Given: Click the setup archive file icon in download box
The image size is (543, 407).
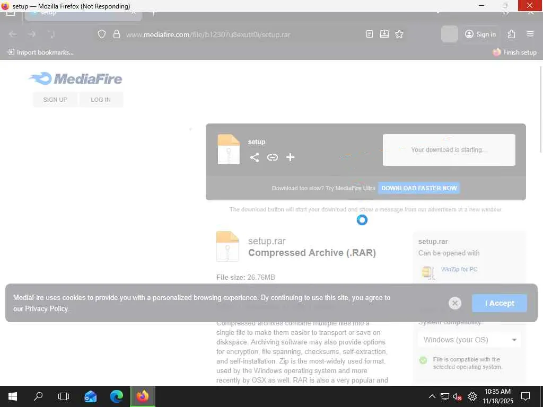Looking at the screenshot, I should coord(229,149).
